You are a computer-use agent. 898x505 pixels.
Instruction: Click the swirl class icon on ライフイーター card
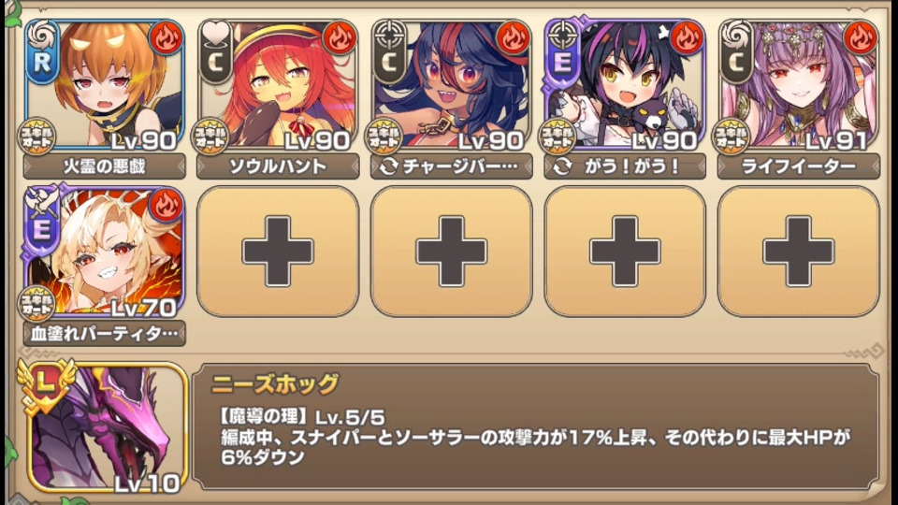(736, 35)
